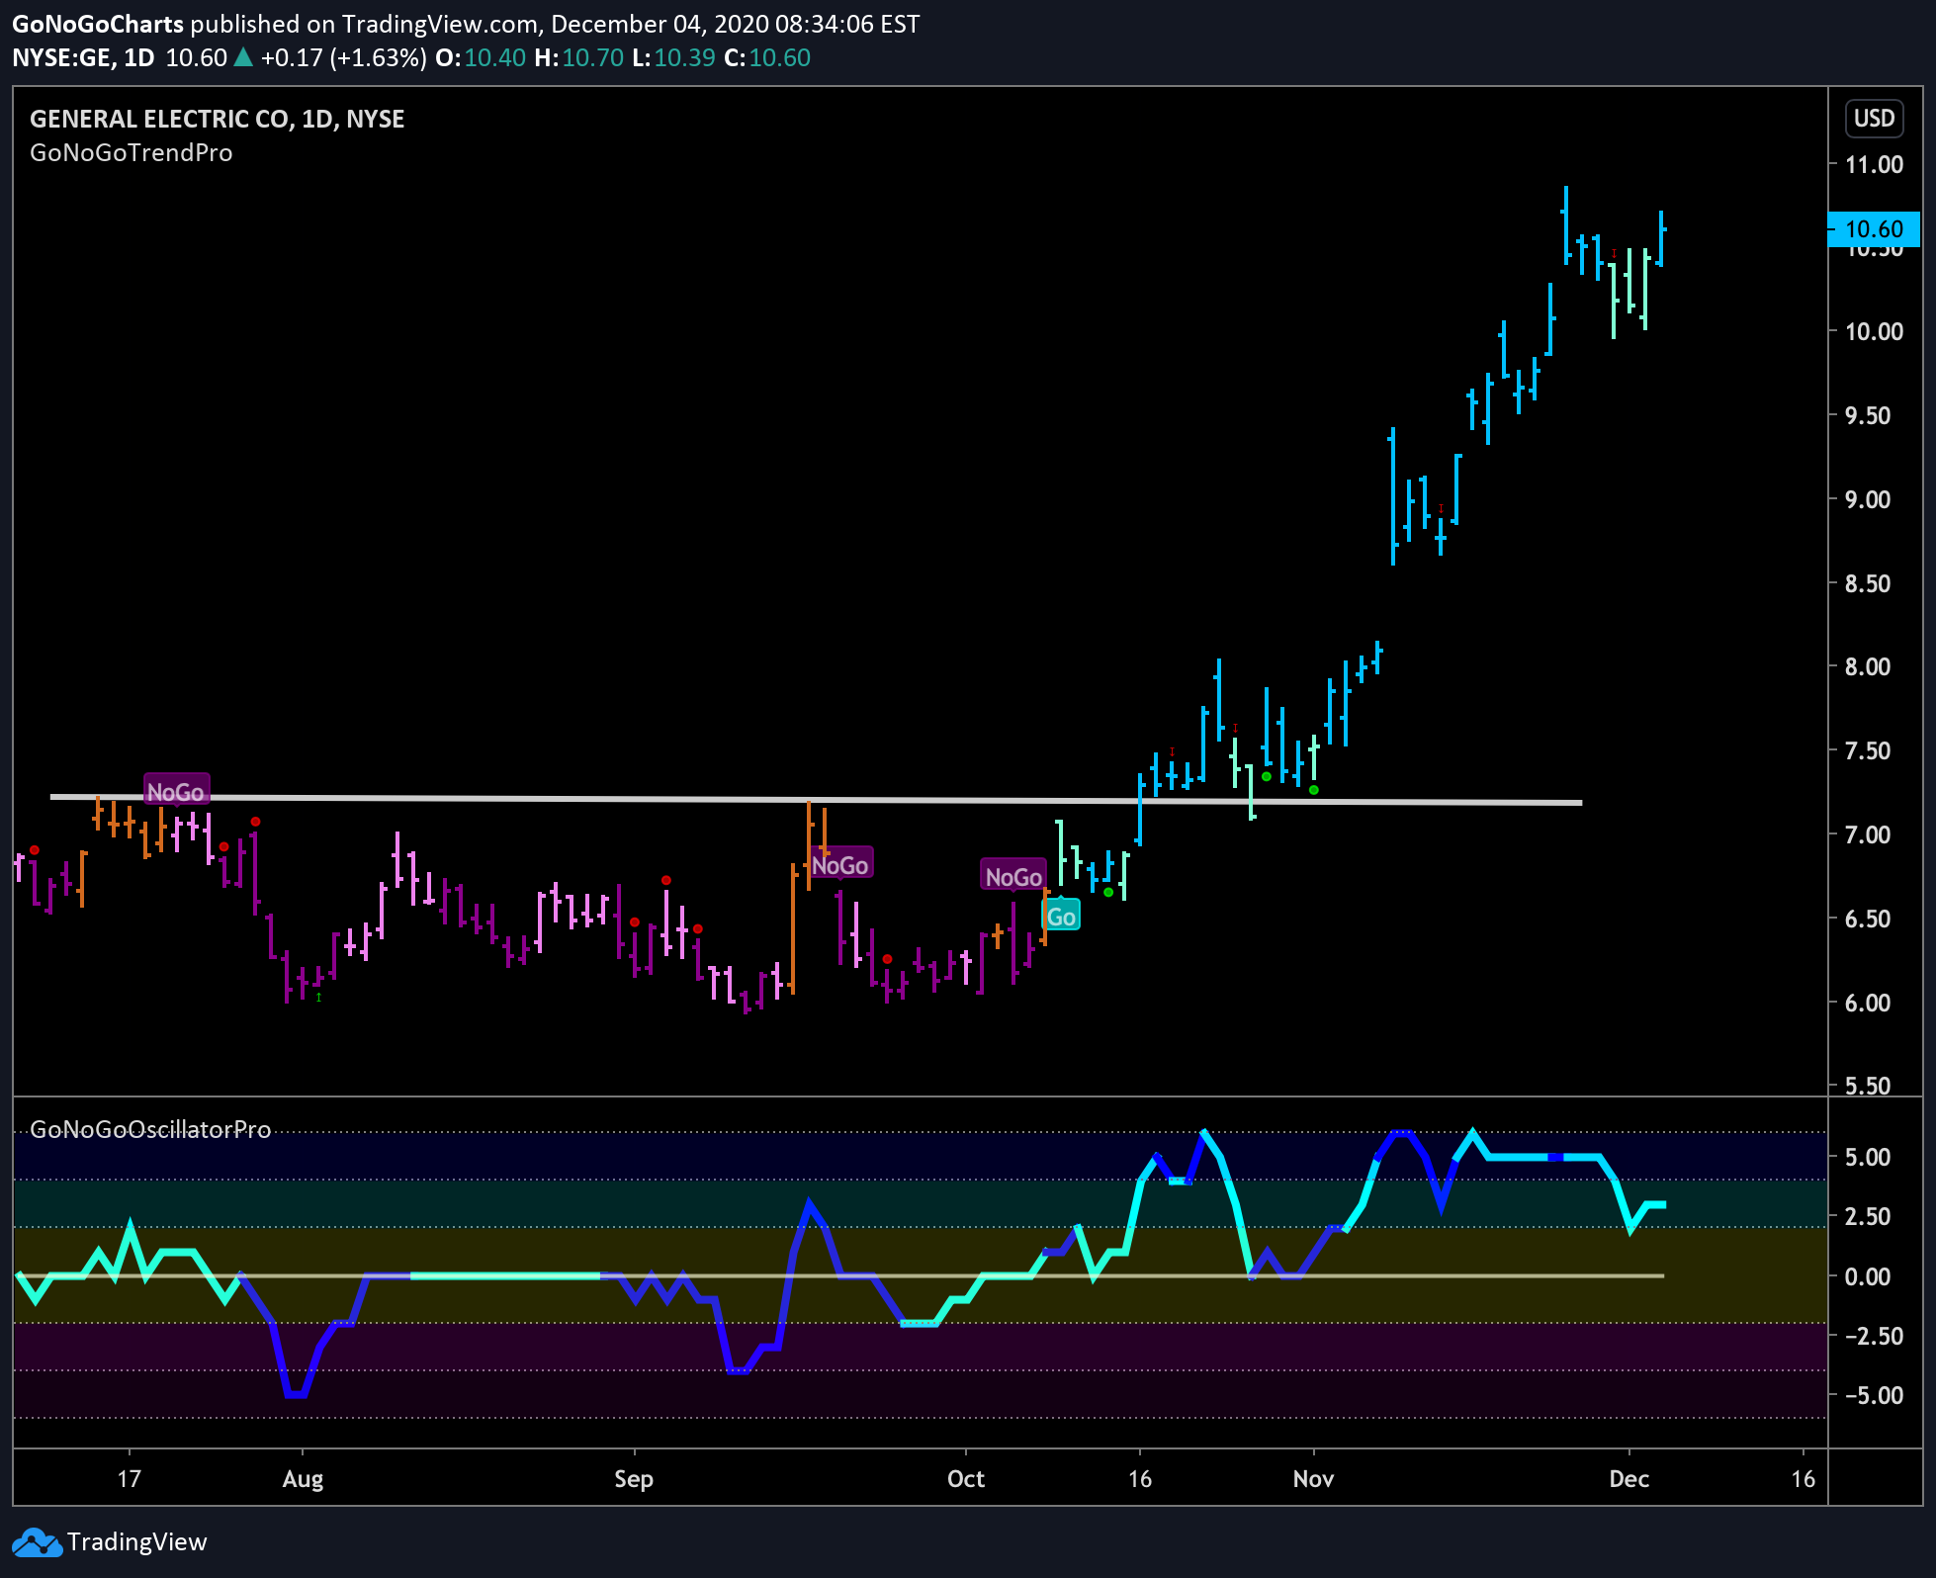Click the Sep date label on time axis
The width and height of the screenshot is (1936, 1578).
[634, 1479]
